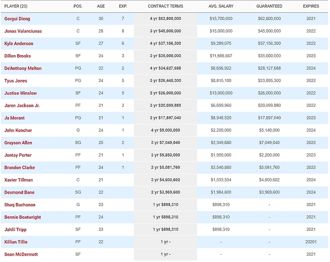Screen dimensions: 330x262
Task: Select contract cell '3 yr $7,049,040'
Action: [x=165, y=143]
